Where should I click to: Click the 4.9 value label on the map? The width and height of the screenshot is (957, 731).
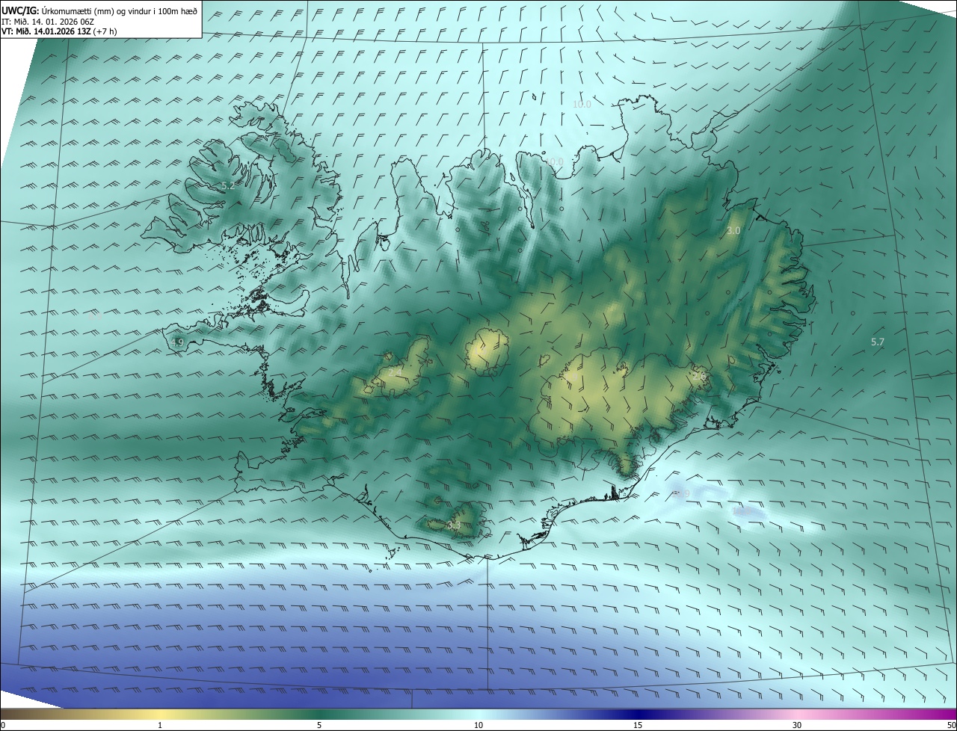click(177, 342)
